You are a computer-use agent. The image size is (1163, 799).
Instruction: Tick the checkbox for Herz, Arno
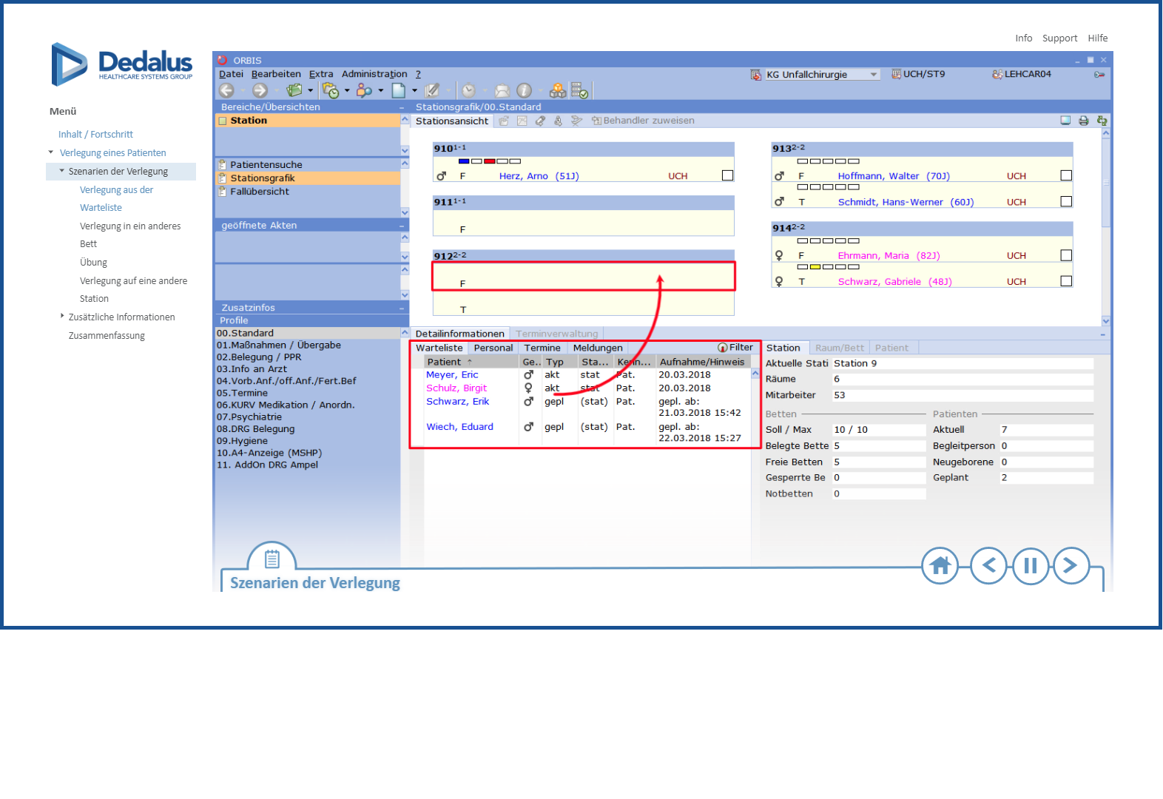pos(727,175)
